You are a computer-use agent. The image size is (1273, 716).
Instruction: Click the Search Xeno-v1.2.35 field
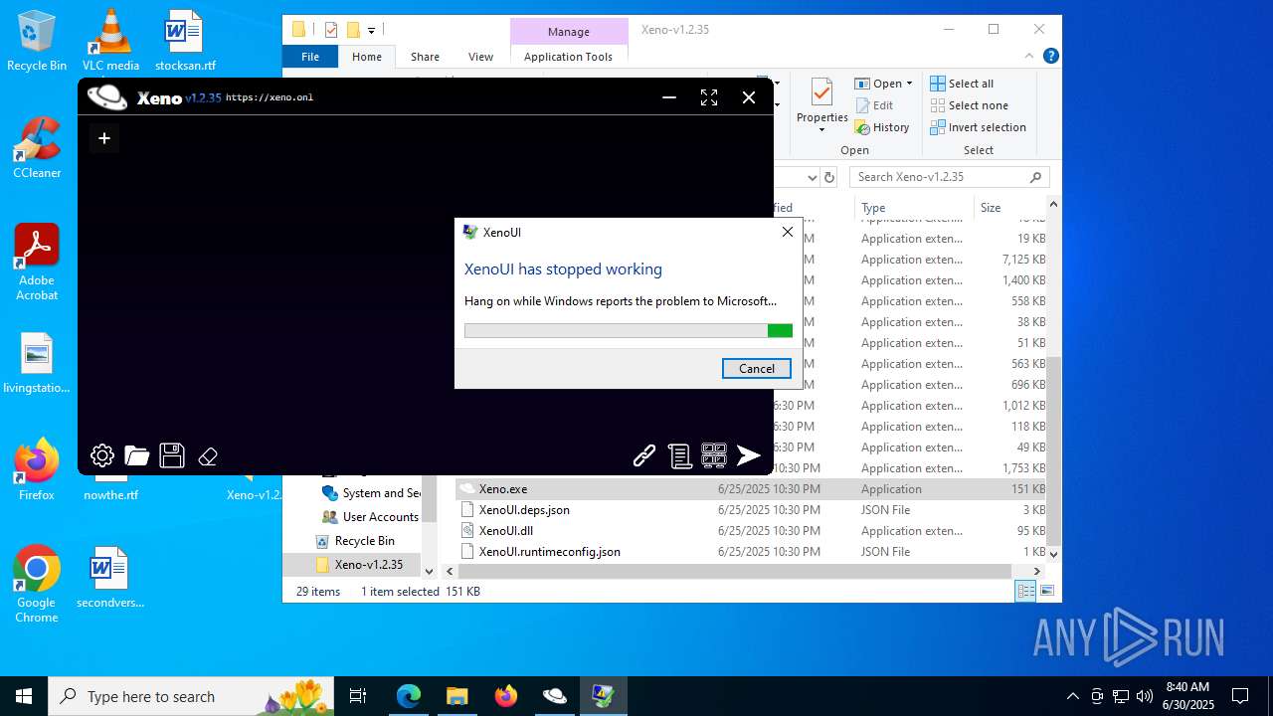[x=950, y=177]
